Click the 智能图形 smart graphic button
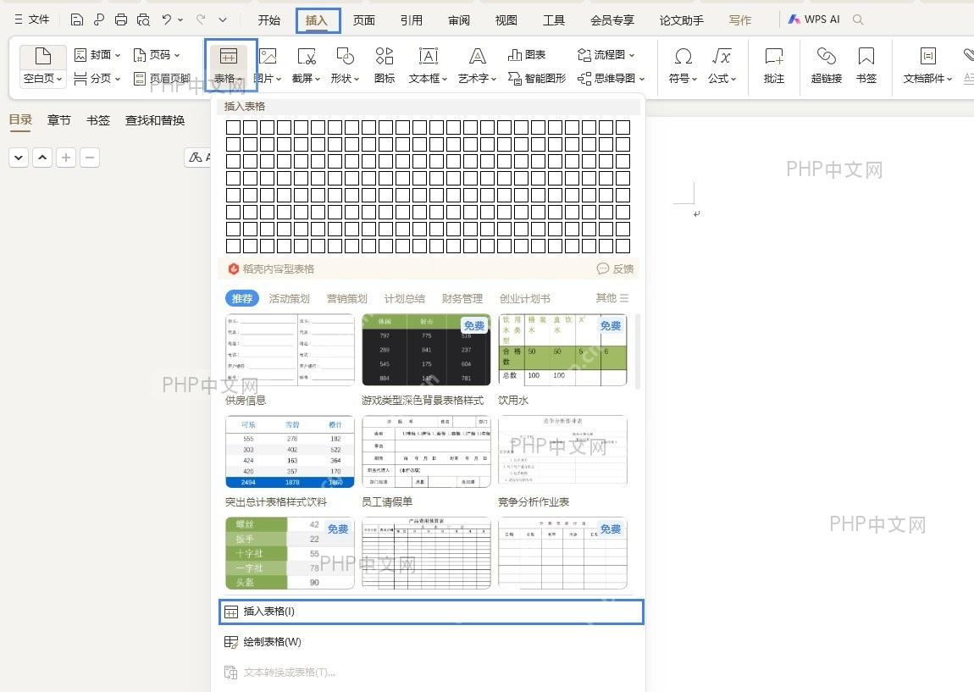 tap(537, 78)
